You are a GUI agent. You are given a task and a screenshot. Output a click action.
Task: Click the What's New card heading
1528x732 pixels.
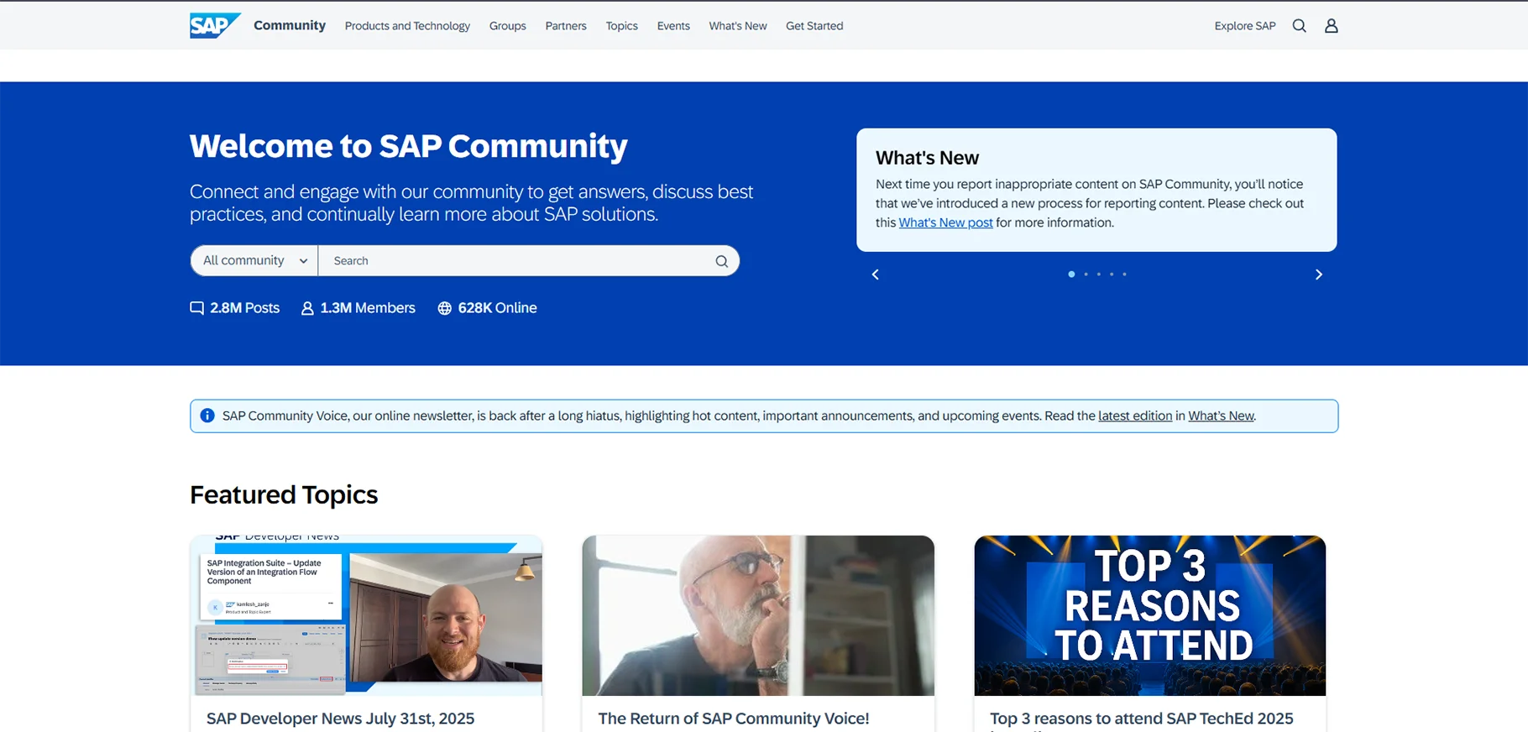pyautogui.click(x=927, y=158)
